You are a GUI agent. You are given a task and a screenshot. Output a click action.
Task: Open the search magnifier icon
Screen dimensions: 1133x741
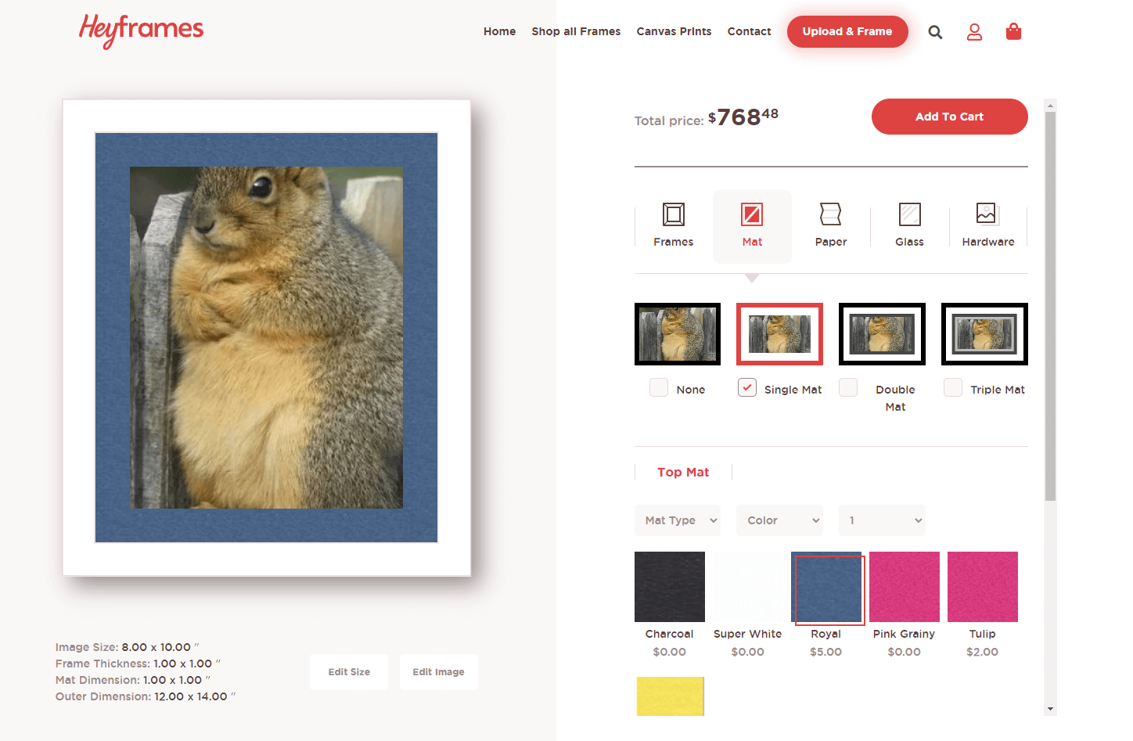tap(935, 32)
